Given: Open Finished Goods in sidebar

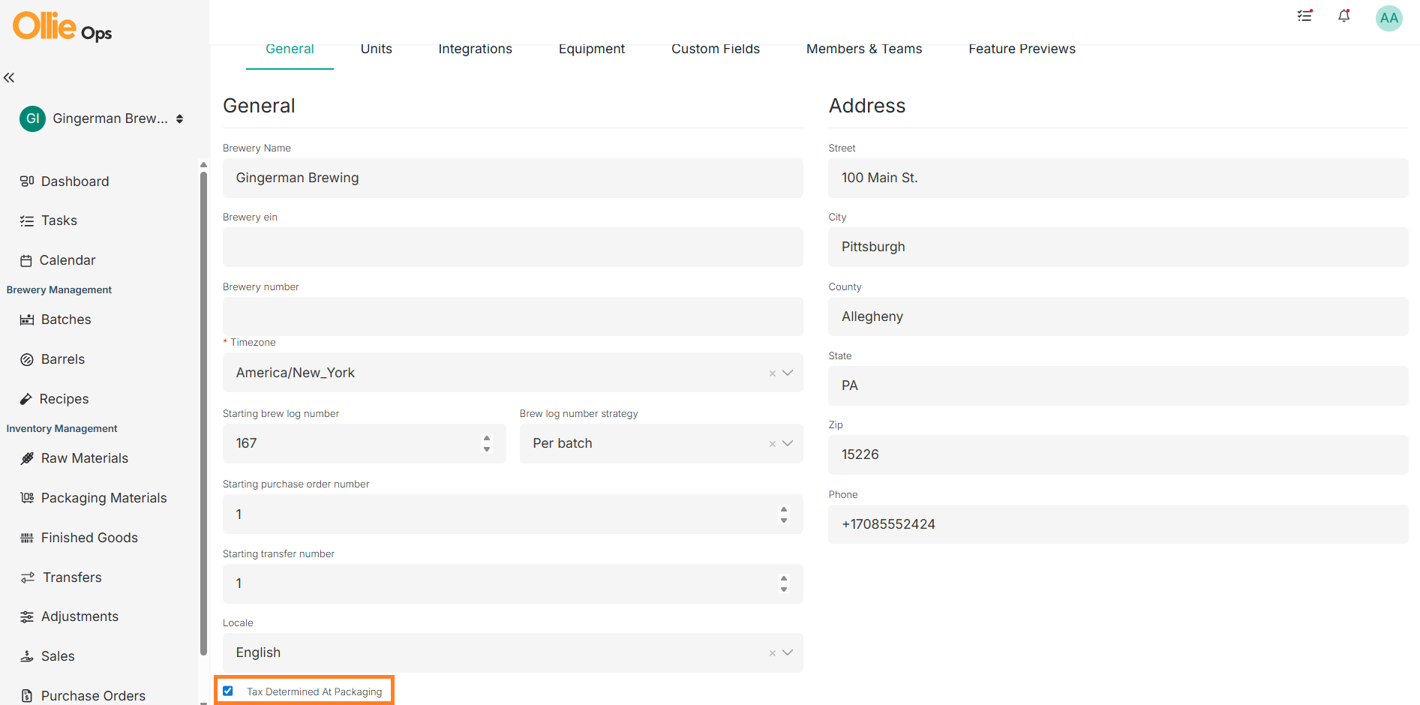Looking at the screenshot, I should click(x=89, y=538).
